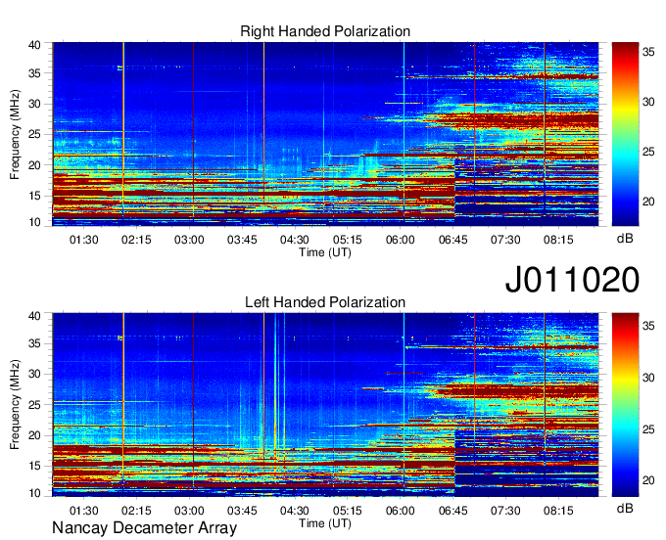Screen dimensions: 666x540
Task: Click the 'Right Handed Polarization' title
Action: (x=325, y=31)
